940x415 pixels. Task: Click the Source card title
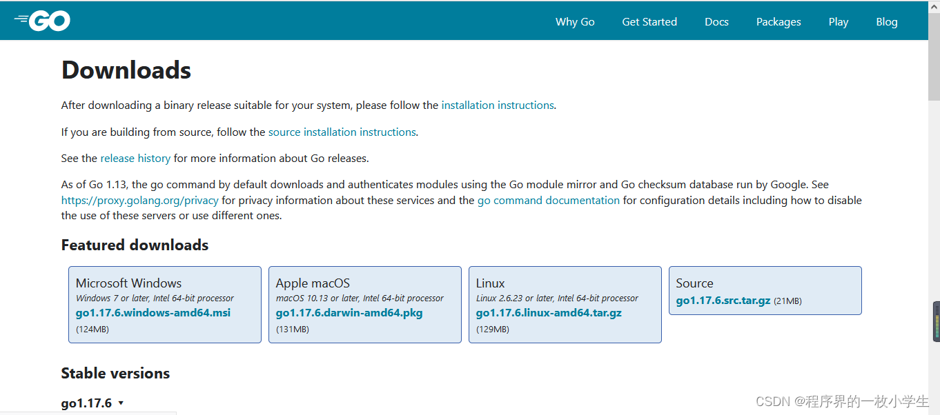click(694, 283)
